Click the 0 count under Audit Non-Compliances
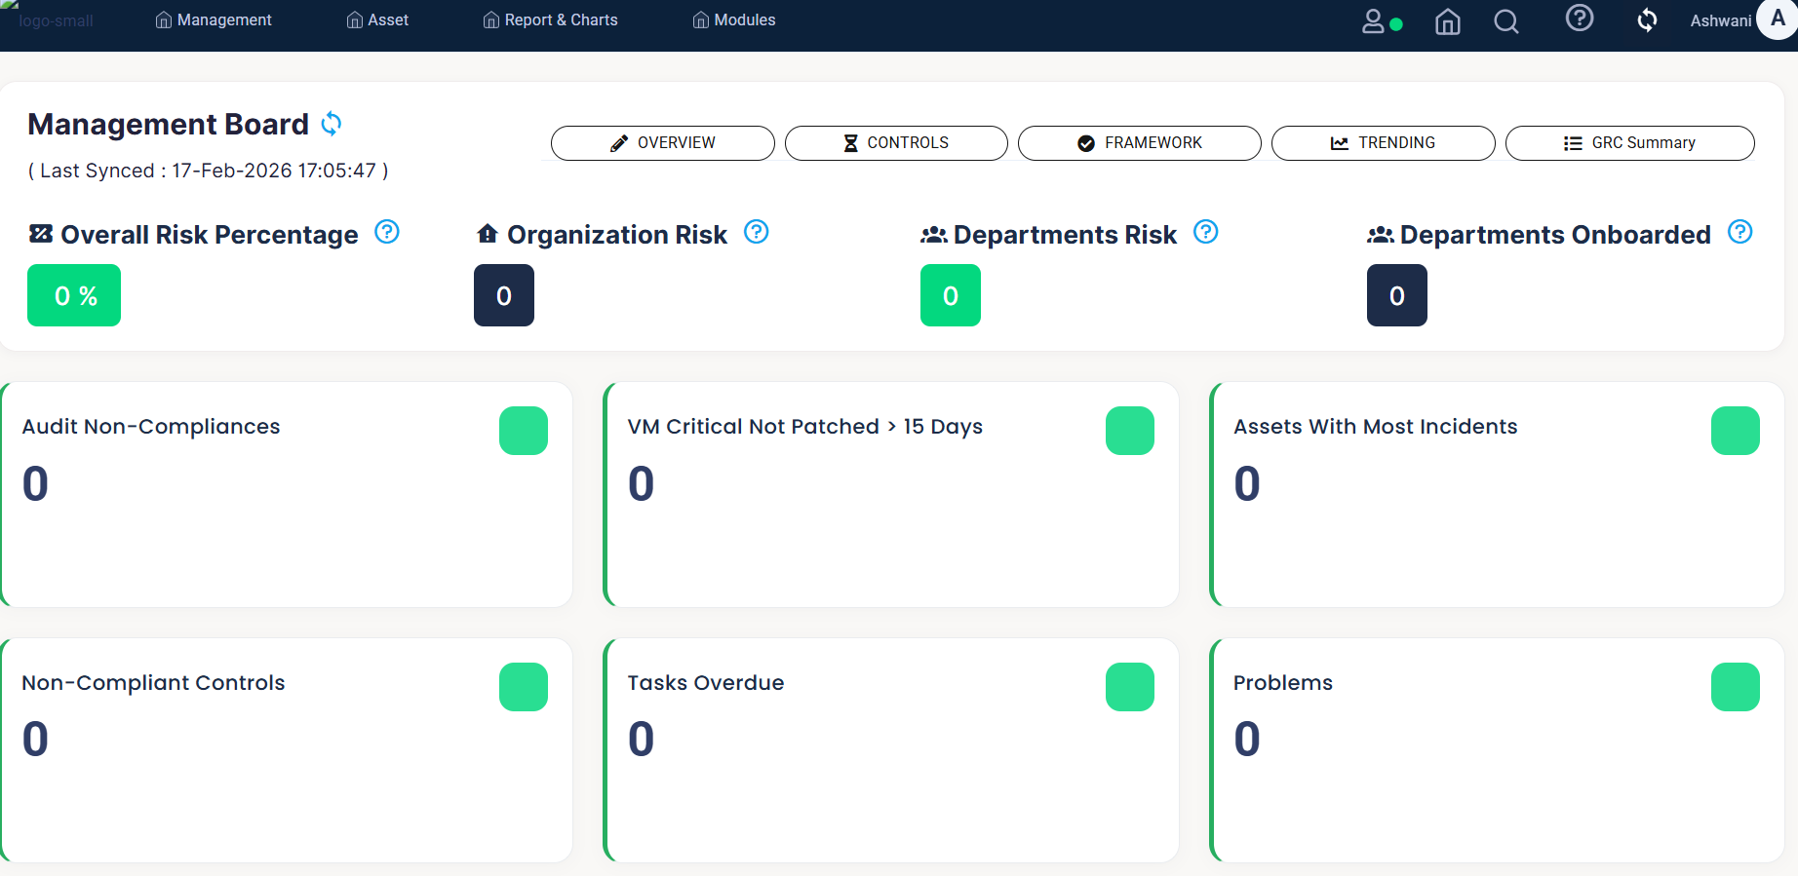The height and width of the screenshot is (876, 1798). coord(35,483)
